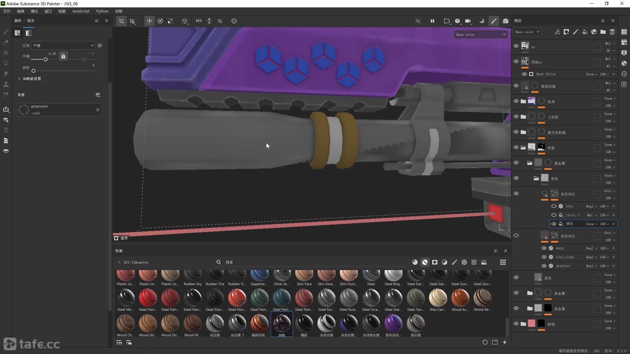Open blend mode dropdown of 填充 effect
Screen dimensions: 630x354
pyautogui.click(x=592, y=224)
